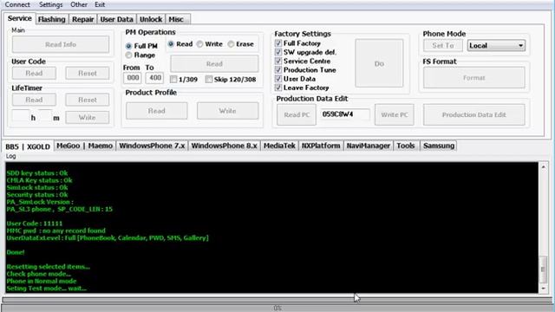Click the Production Data Edit button
This screenshot has width=555, height=312.
474,114
